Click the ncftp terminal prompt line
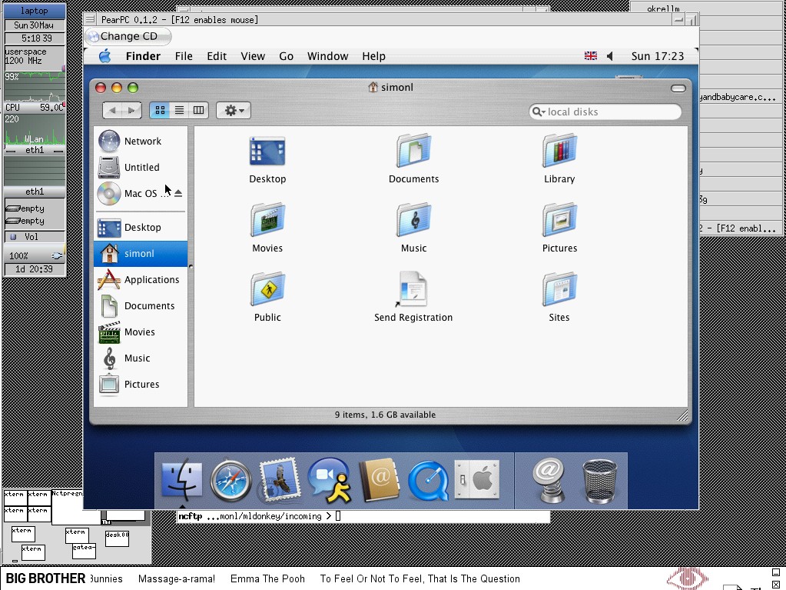This screenshot has width=786, height=590. [x=363, y=516]
